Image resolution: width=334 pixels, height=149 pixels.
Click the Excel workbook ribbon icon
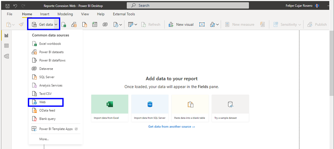click(x=64, y=24)
